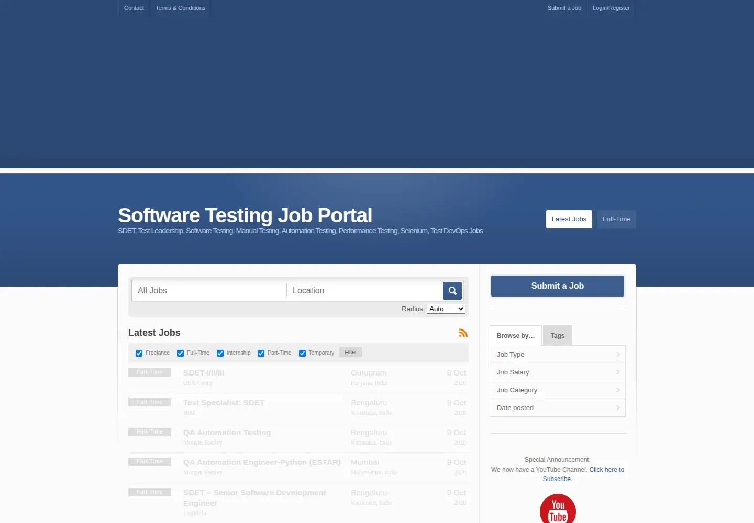Expand the Date posted browse row
This screenshot has width=754, height=523.
pyautogui.click(x=558, y=408)
